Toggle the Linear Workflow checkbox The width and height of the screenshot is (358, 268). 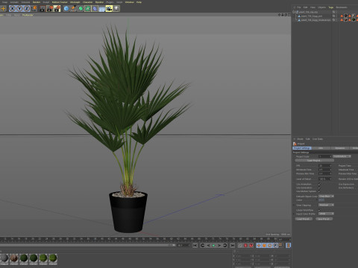click(x=319, y=210)
